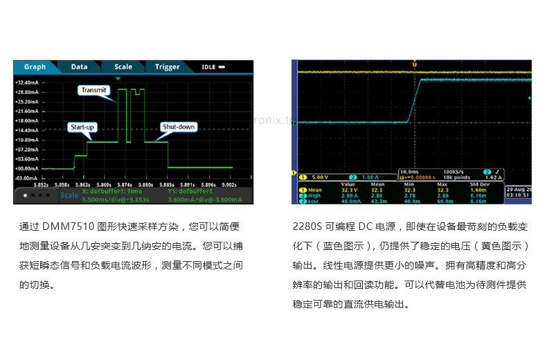This screenshot has width=547, height=356.
Task: Click the Shut-down callout label
Action: 179,127
